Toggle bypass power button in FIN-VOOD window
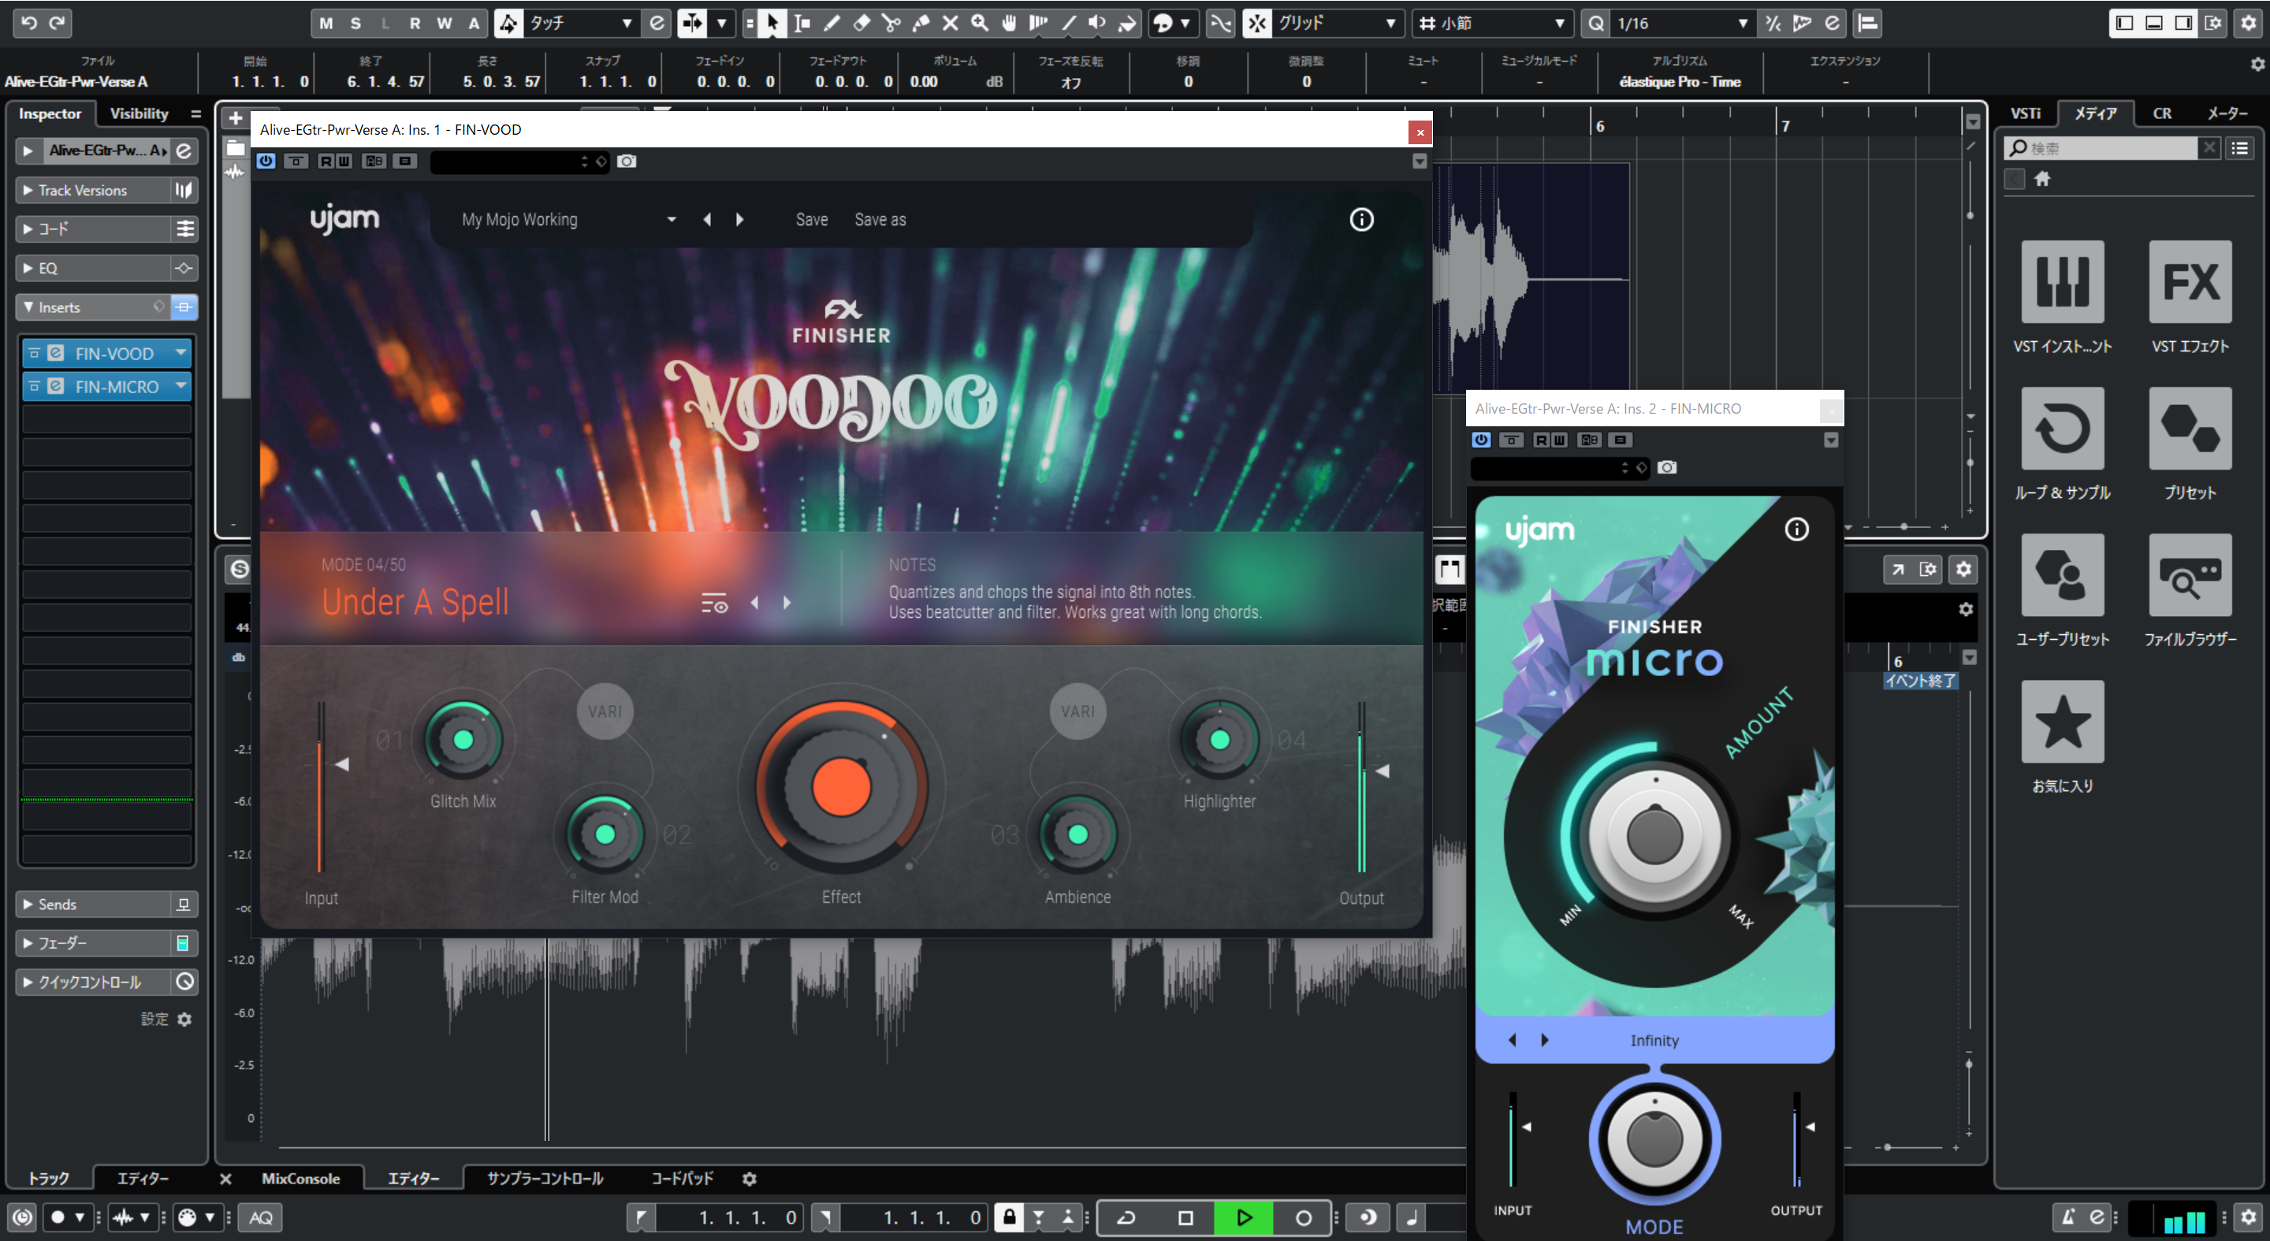 [266, 162]
